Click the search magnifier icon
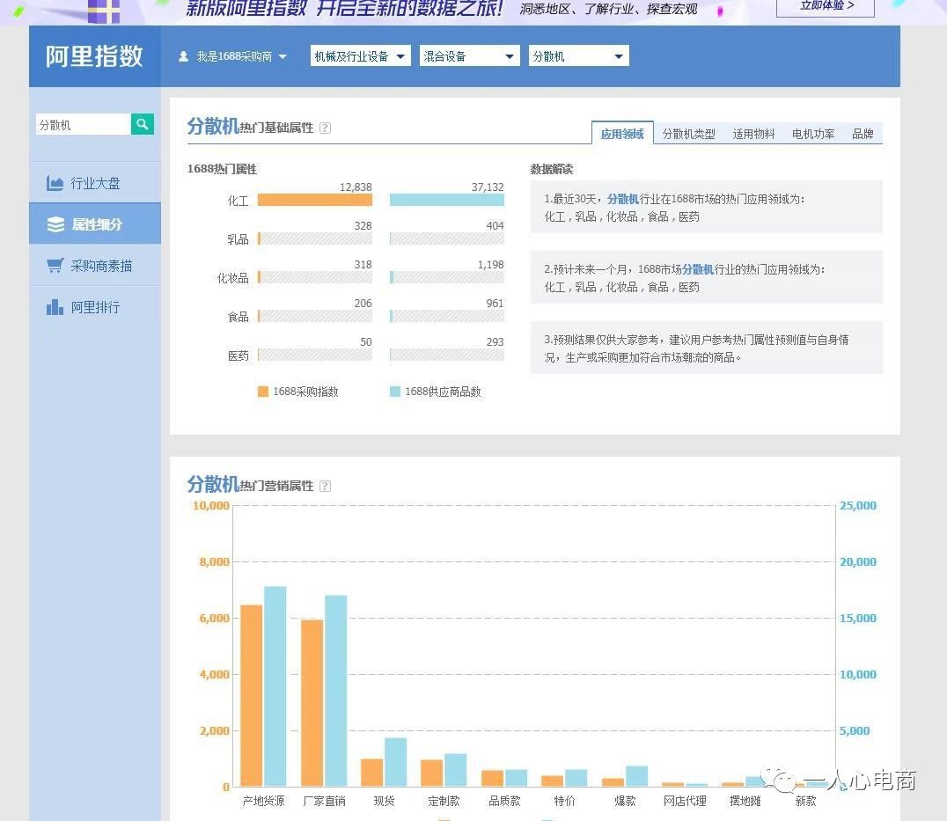 142,124
